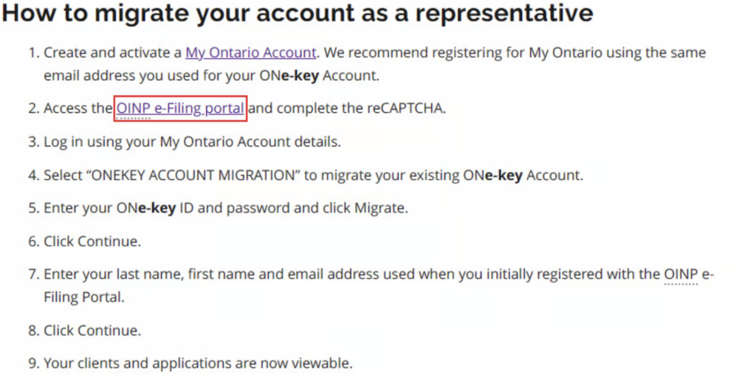Image resolution: width=756 pixels, height=374 pixels.
Task: Click the 'Log in using your My Ontario' step
Action: (193, 142)
